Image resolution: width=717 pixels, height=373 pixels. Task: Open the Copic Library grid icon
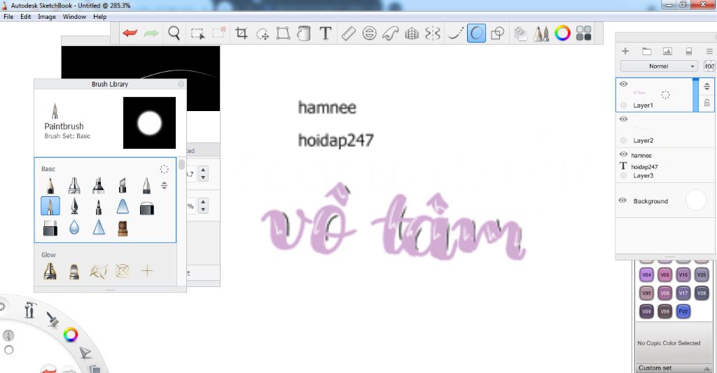coord(583,33)
